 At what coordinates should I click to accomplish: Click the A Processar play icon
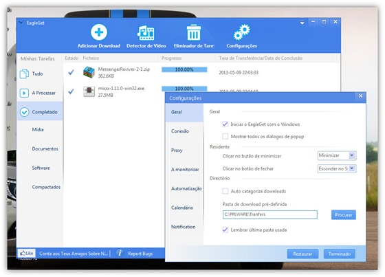coord(24,93)
